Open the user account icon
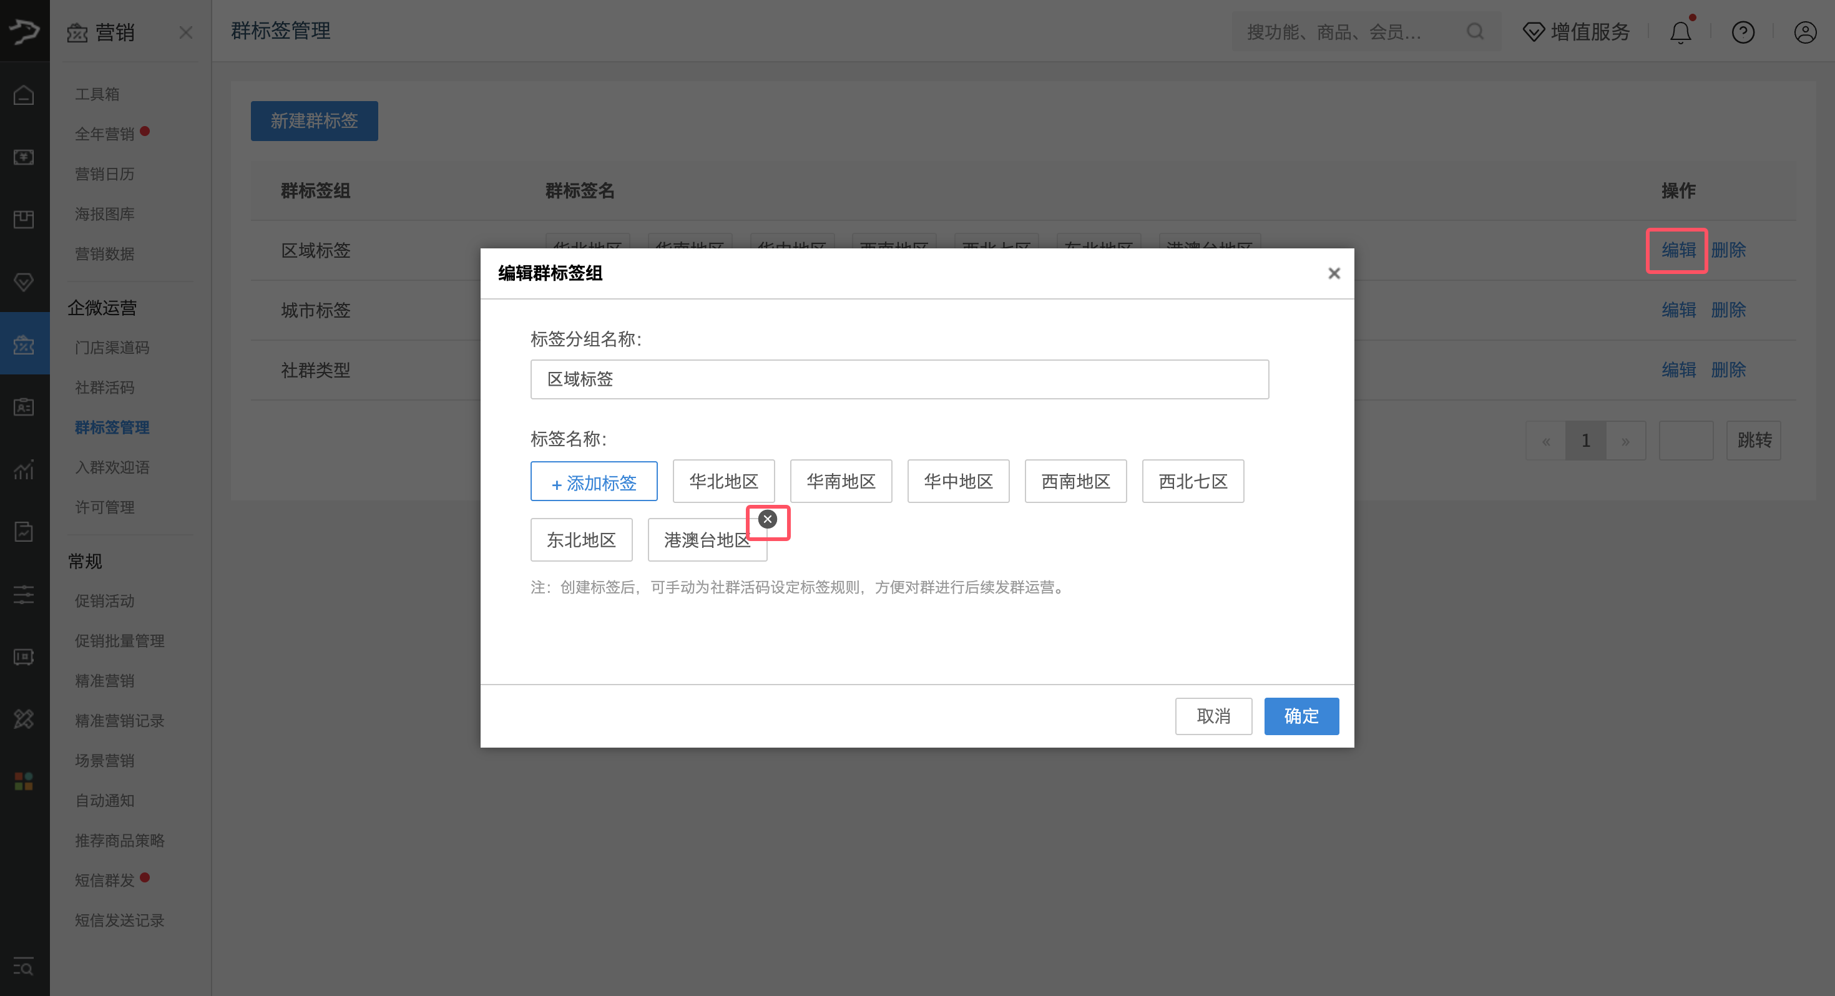Viewport: 1835px width, 996px height. (1805, 32)
